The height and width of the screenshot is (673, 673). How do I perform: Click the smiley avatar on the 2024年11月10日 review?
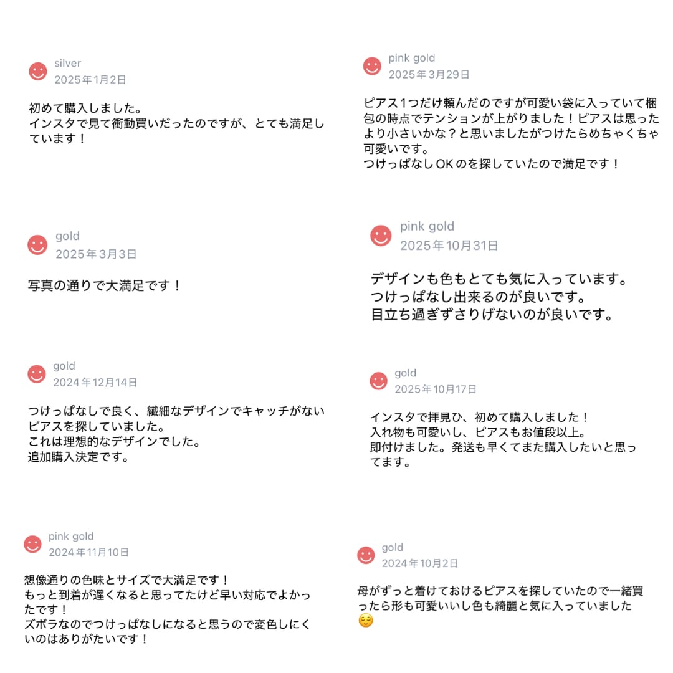(33, 544)
